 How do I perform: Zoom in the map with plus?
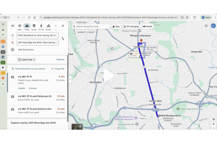[214, 124]
